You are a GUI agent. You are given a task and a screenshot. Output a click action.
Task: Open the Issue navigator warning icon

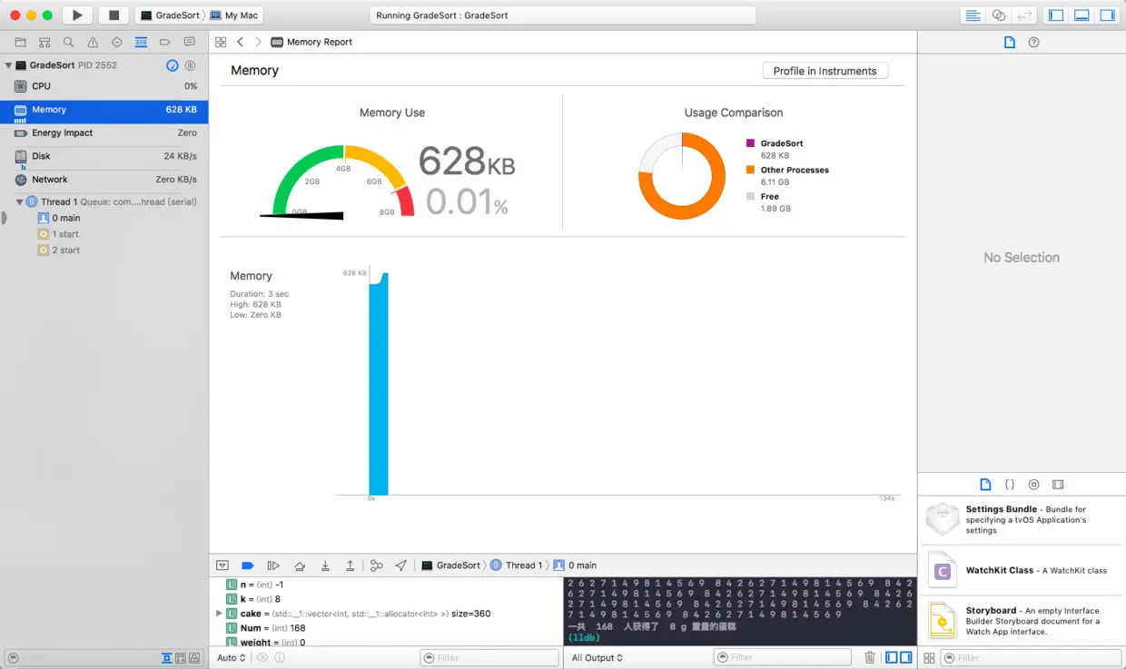93,42
